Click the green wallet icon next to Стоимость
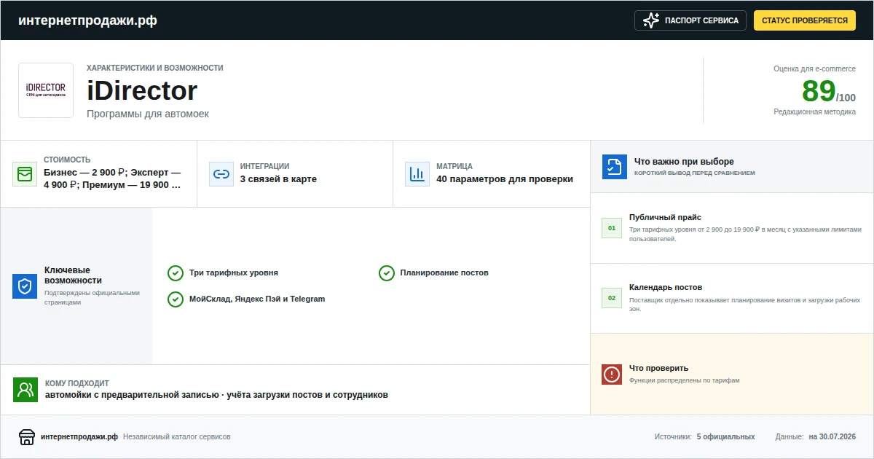 tap(25, 174)
